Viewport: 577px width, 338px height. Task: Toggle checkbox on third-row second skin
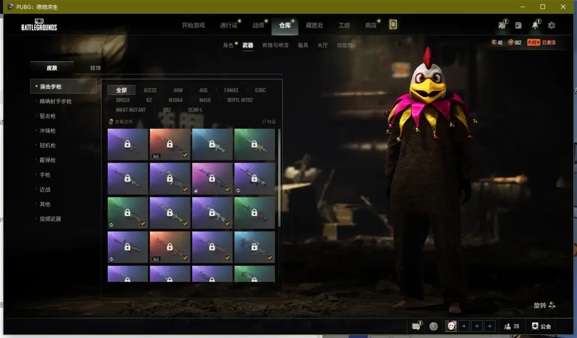[185, 224]
